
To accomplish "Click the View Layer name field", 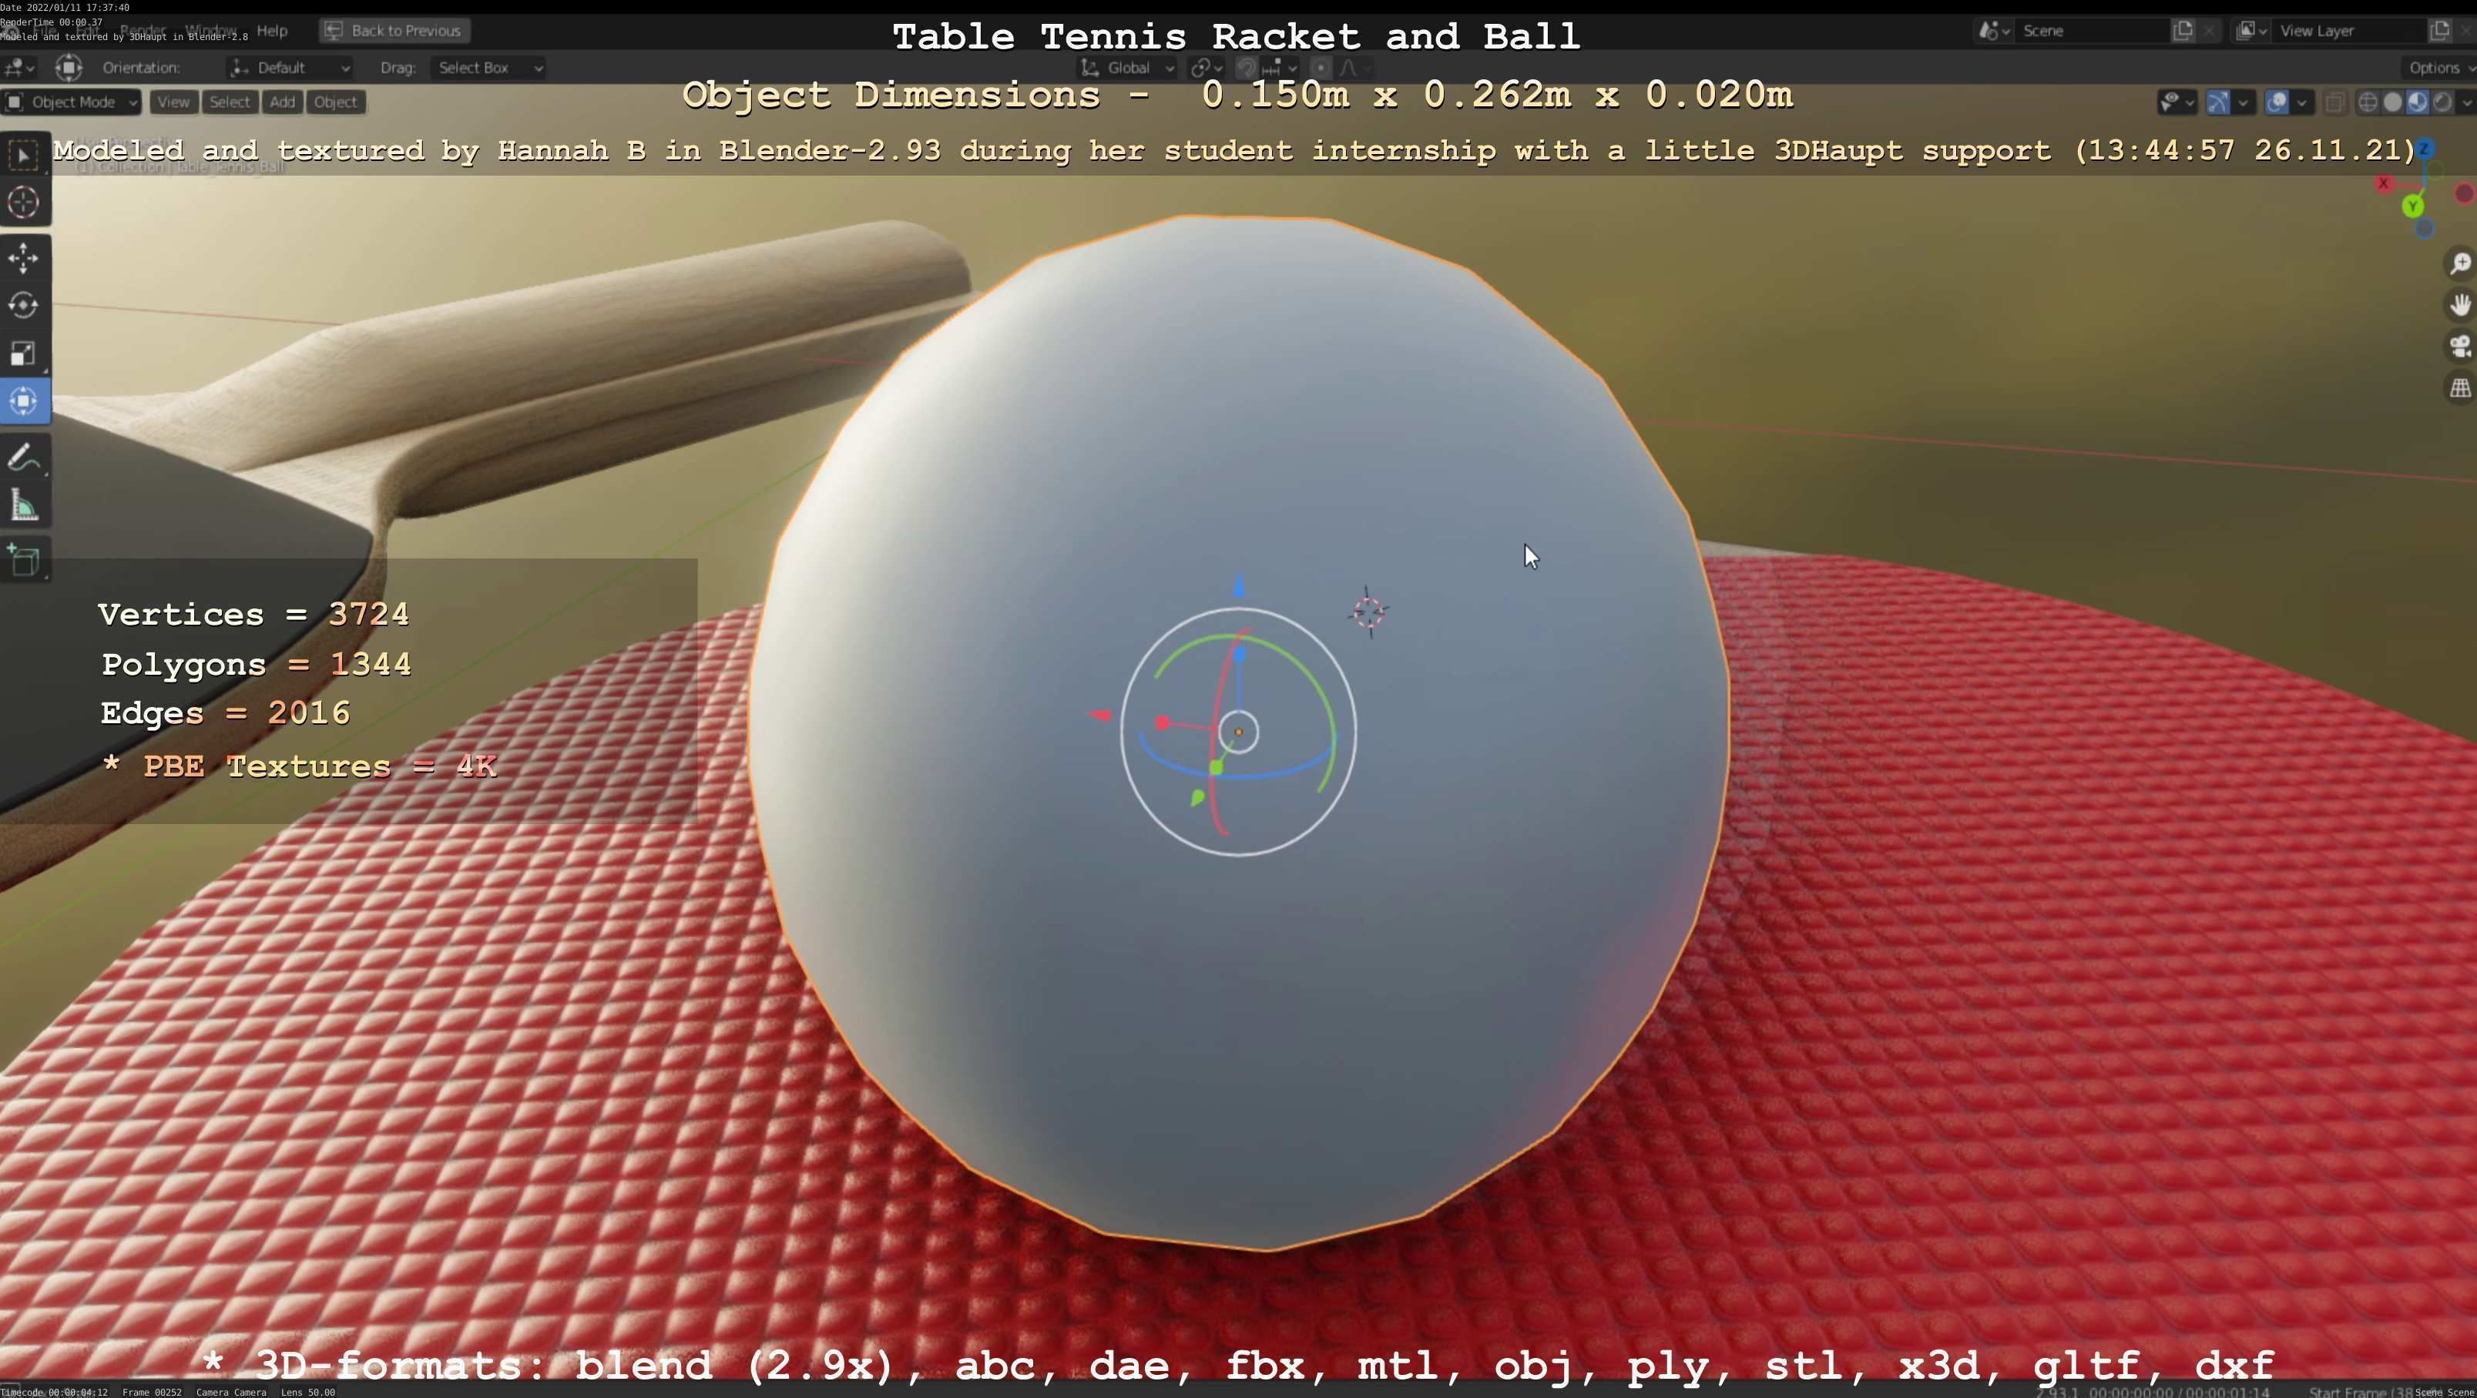I will pyautogui.click(x=2349, y=31).
